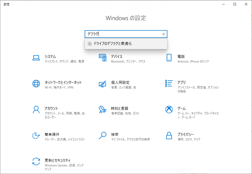Open the ゲーム Xbox icon
This screenshot has height=174, width=252.
[169, 110]
